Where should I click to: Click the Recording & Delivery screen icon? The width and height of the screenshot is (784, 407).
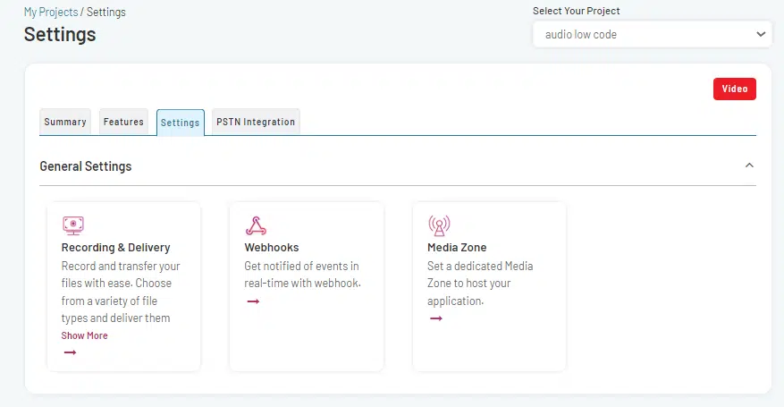point(72,225)
